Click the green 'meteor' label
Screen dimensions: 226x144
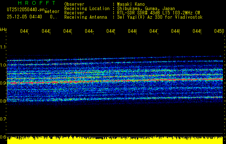52,12
